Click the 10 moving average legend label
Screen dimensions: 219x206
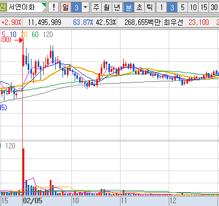pos(13,34)
